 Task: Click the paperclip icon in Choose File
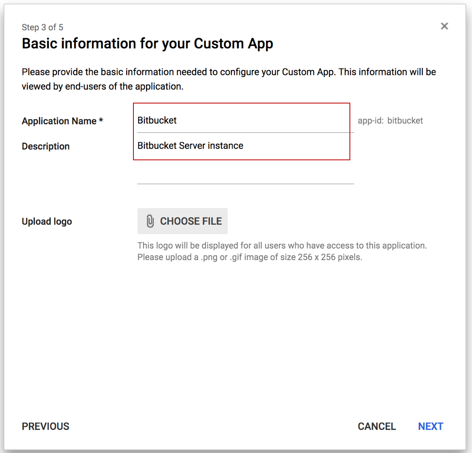tap(150, 221)
